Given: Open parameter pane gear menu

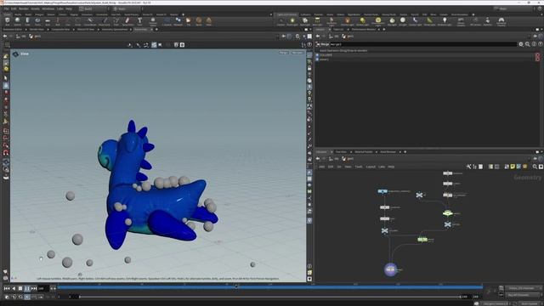Looking at the screenshot, I should (521, 44).
